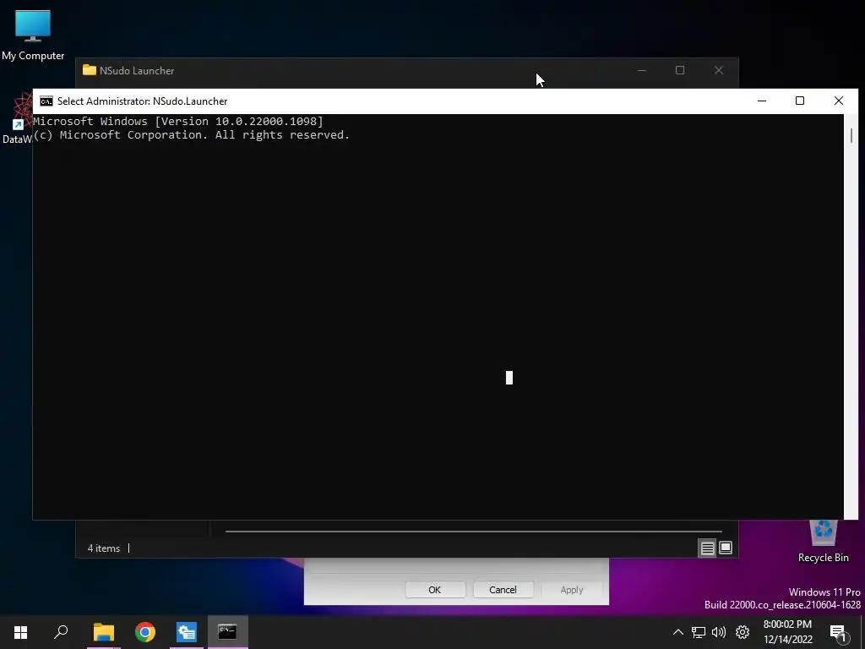
Task: Click the command prompt vertical scrollbar thumb
Action: [x=851, y=135]
